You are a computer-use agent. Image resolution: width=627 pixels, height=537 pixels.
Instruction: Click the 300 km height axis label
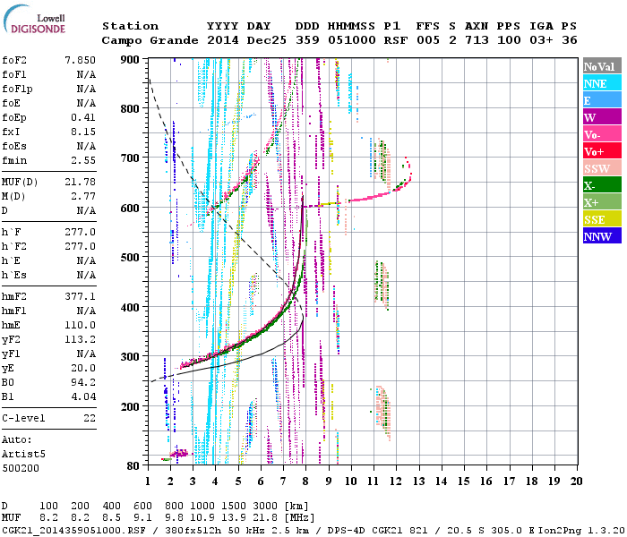[130, 356]
